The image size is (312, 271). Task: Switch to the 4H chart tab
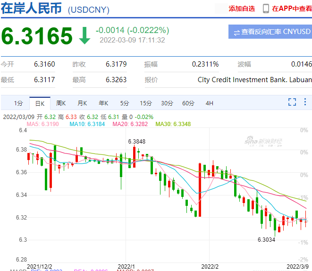[209, 103]
